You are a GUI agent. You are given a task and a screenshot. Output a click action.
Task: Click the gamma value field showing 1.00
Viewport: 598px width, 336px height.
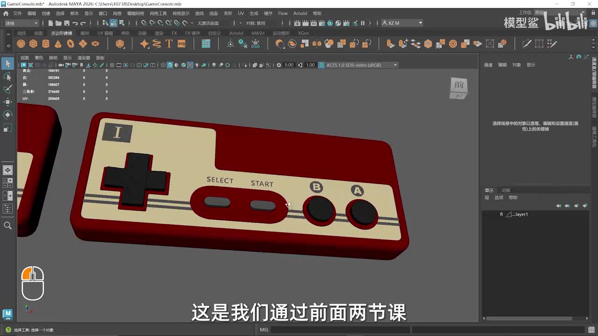click(x=310, y=65)
